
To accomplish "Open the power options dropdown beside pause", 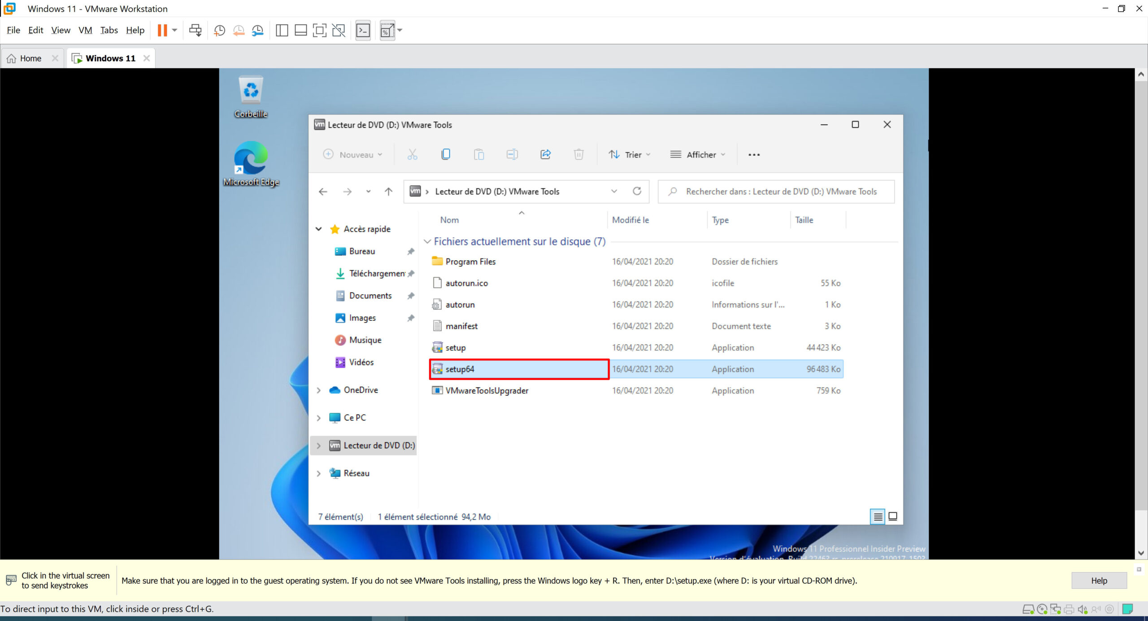I will [174, 31].
